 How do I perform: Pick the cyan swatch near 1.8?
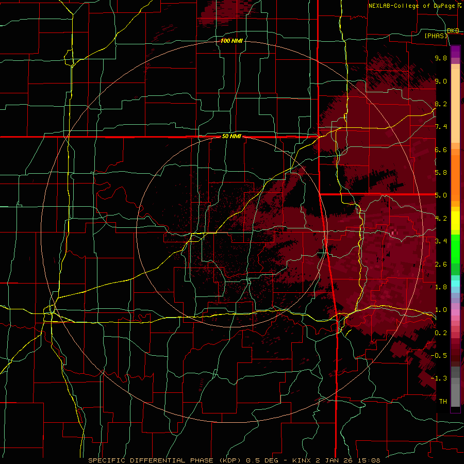455,284
